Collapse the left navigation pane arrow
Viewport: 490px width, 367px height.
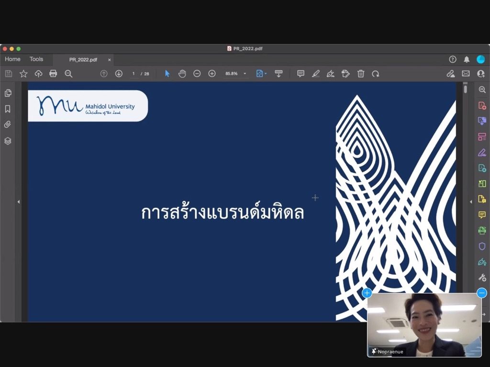coord(19,202)
